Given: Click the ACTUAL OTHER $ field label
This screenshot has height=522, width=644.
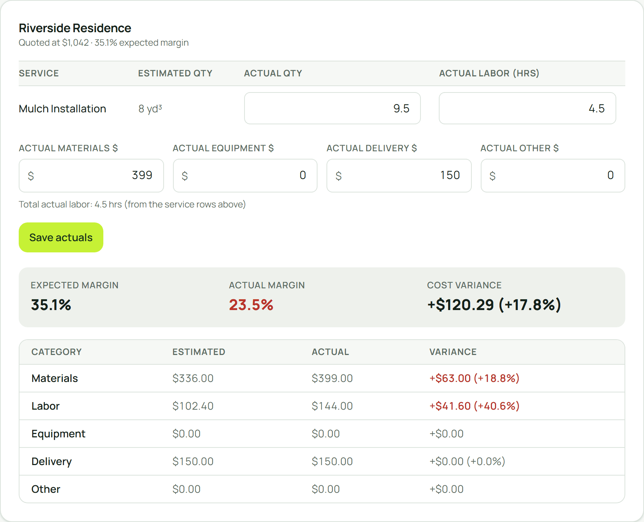Looking at the screenshot, I should tap(520, 148).
